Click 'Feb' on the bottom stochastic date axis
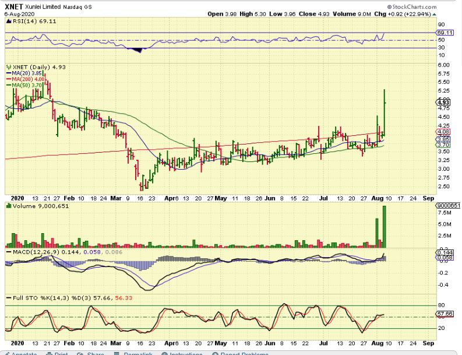 point(69,343)
